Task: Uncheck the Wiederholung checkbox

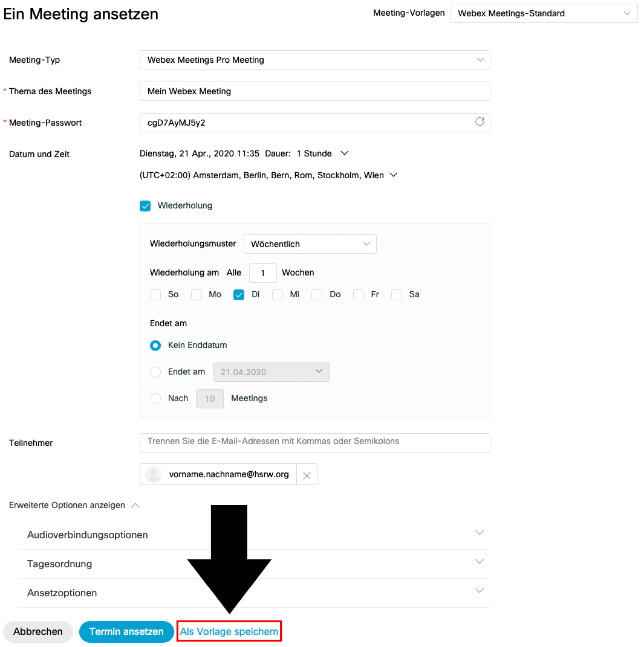Action: coord(145,206)
